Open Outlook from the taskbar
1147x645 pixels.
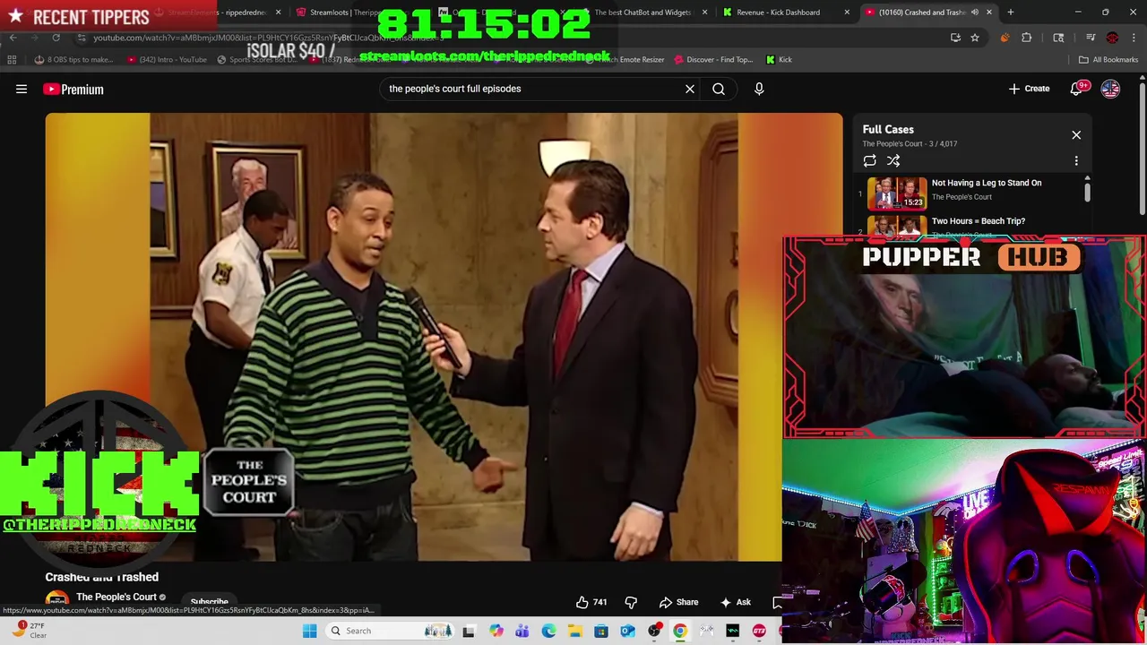(627, 631)
